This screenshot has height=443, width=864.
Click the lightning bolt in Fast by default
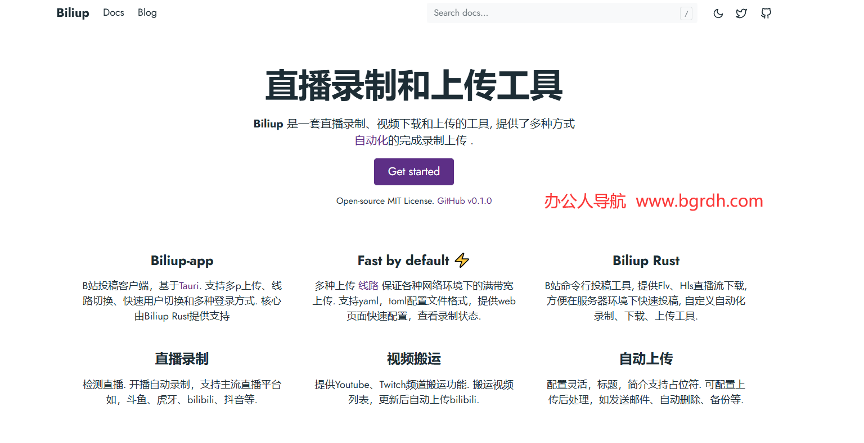click(462, 260)
